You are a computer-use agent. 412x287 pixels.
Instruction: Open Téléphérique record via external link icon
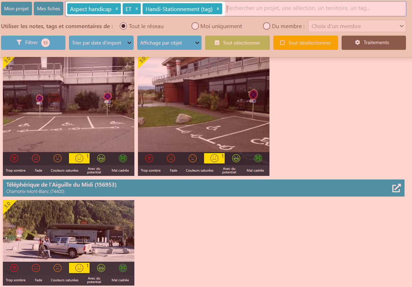[396, 188]
